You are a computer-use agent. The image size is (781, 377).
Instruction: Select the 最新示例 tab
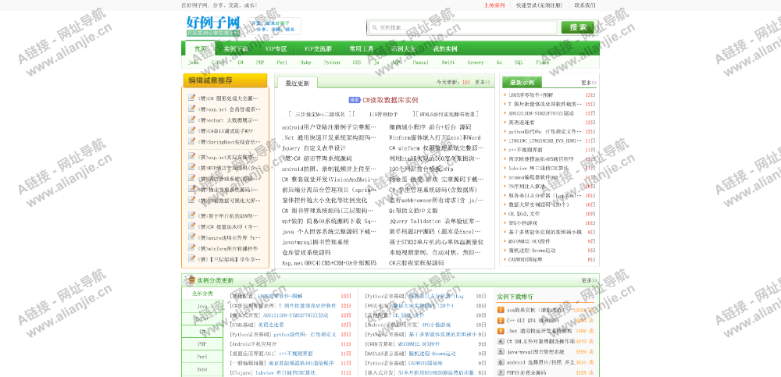click(522, 82)
